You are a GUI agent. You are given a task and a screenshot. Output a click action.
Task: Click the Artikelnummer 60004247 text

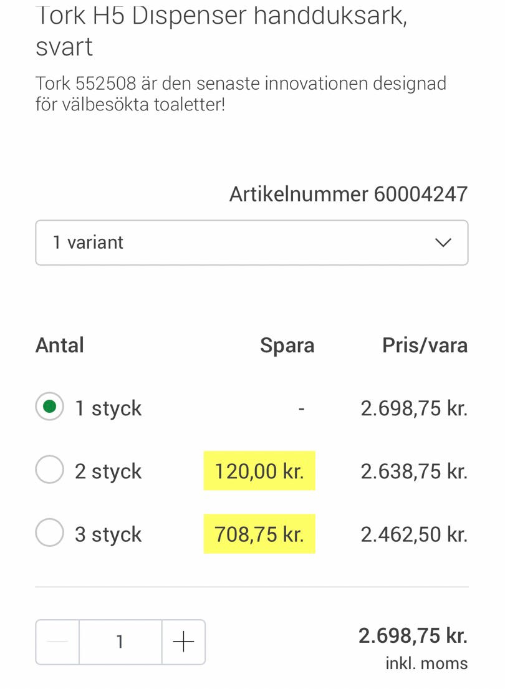click(348, 194)
